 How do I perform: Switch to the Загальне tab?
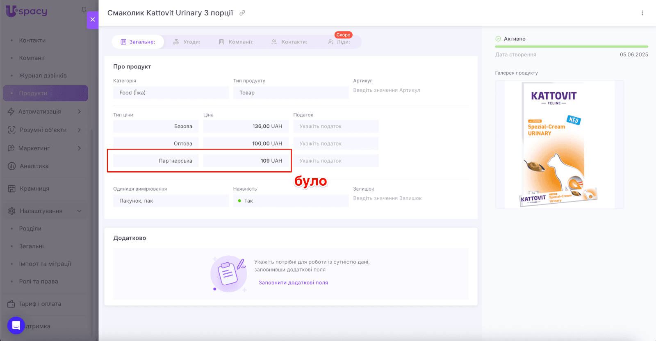[x=138, y=42]
